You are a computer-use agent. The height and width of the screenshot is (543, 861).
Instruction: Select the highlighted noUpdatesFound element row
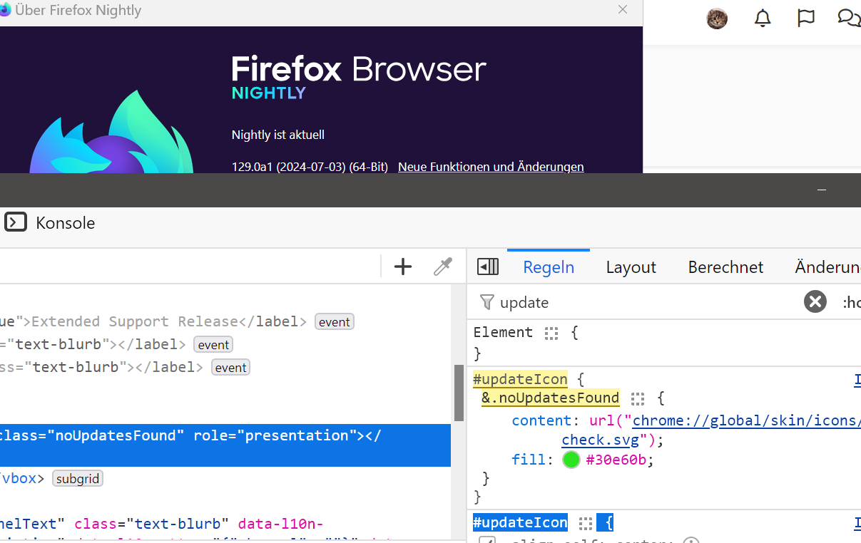(225, 445)
